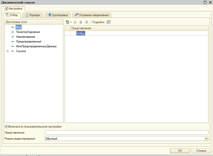213x156 pixels.
Task: Click the field icon beside ПометкаУдаления
Action: coord(13,32)
